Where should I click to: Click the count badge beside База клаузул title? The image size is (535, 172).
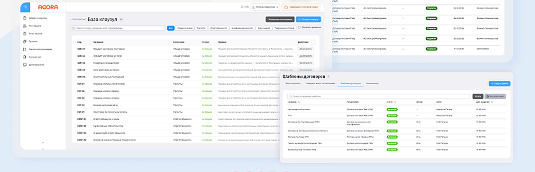[x=121, y=20]
